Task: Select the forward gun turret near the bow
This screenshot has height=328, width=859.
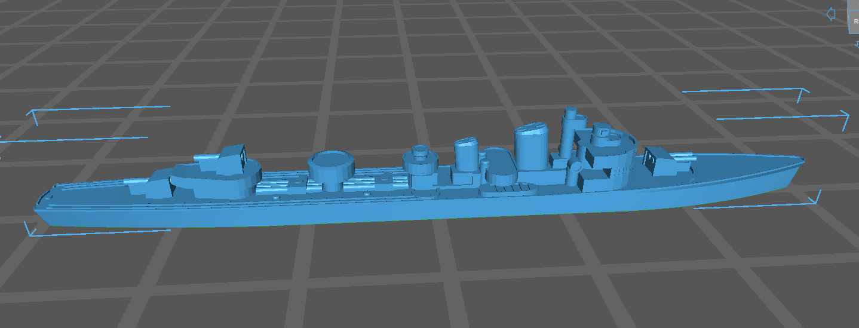Action: coord(664,161)
